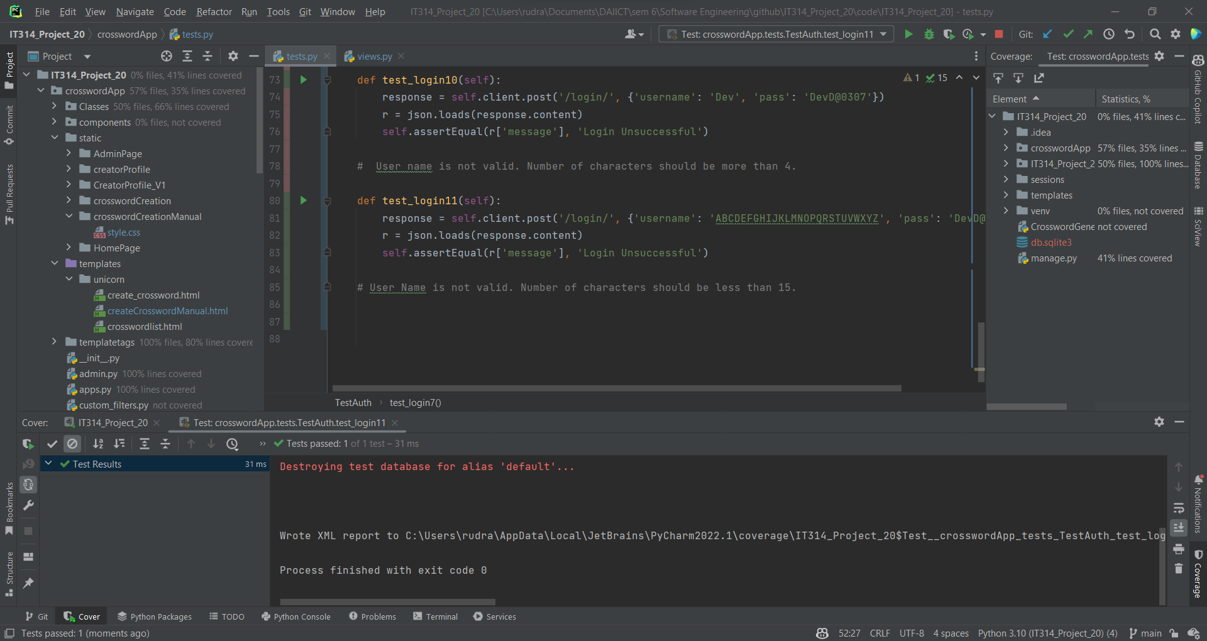Image resolution: width=1207 pixels, height=641 pixels.
Task: Expand the templatetags folder
Action: click(54, 342)
